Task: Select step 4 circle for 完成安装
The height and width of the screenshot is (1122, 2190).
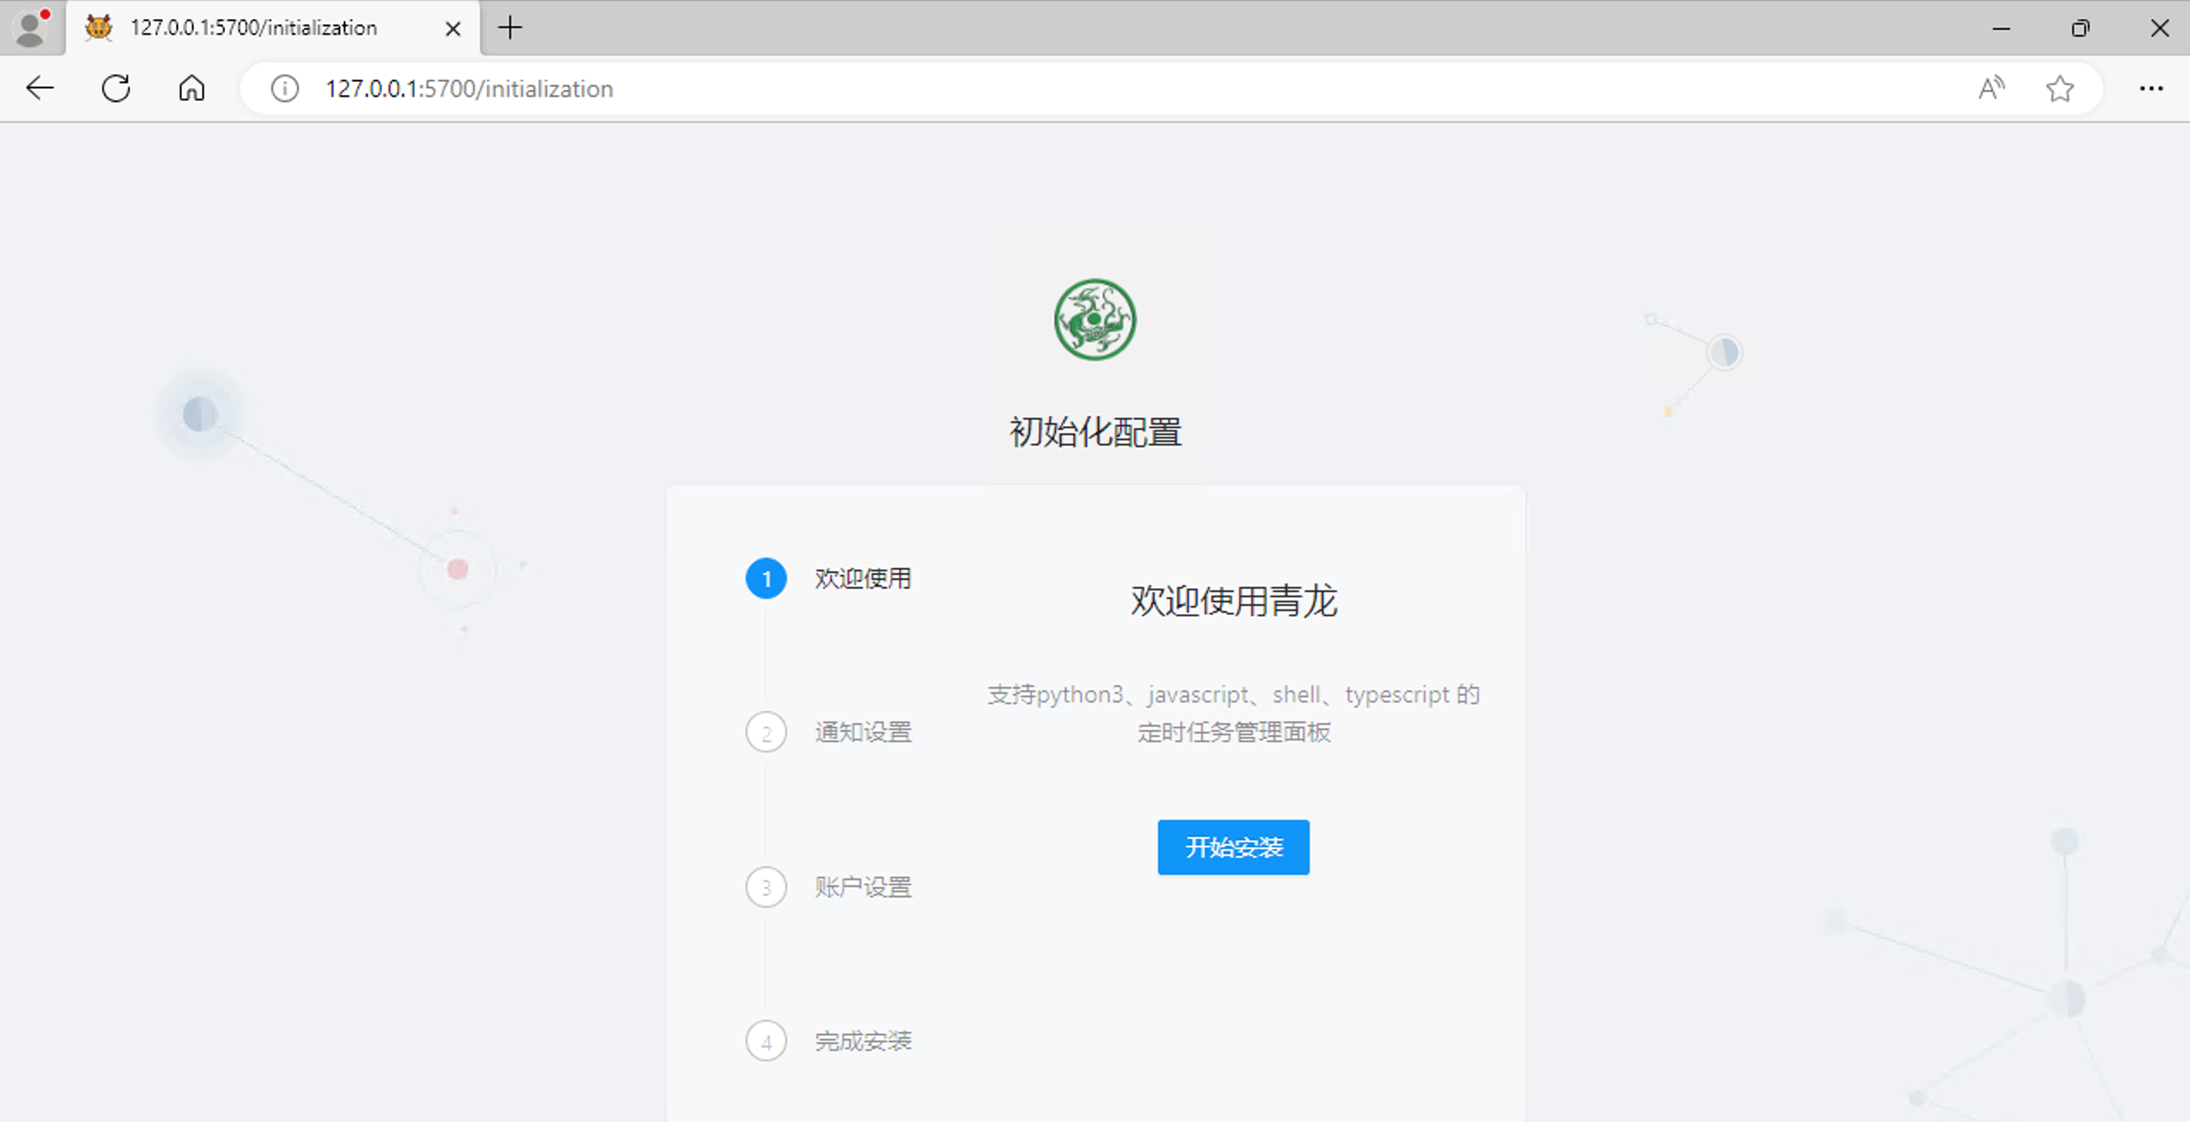Action: pyautogui.click(x=765, y=1042)
